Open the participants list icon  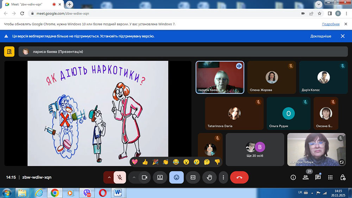(x=305, y=178)
